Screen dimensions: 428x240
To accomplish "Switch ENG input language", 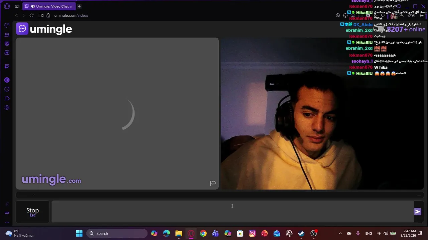I will (368, 233).
